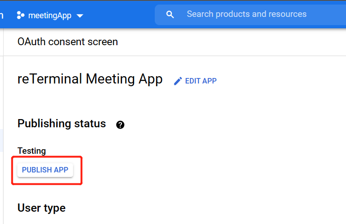Click the search magnifier icon
346x224 pixels.
170,15
